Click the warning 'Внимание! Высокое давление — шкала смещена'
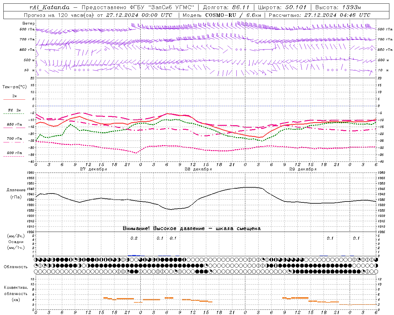The width and height of the screenshot is (394, 315). coord(192,229)
